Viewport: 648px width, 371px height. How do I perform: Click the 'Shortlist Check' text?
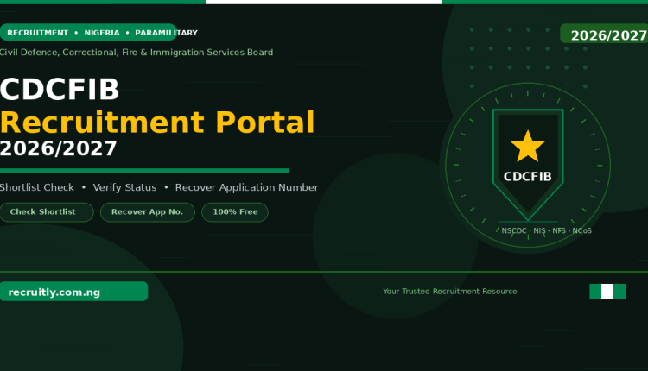coord(37,187)
